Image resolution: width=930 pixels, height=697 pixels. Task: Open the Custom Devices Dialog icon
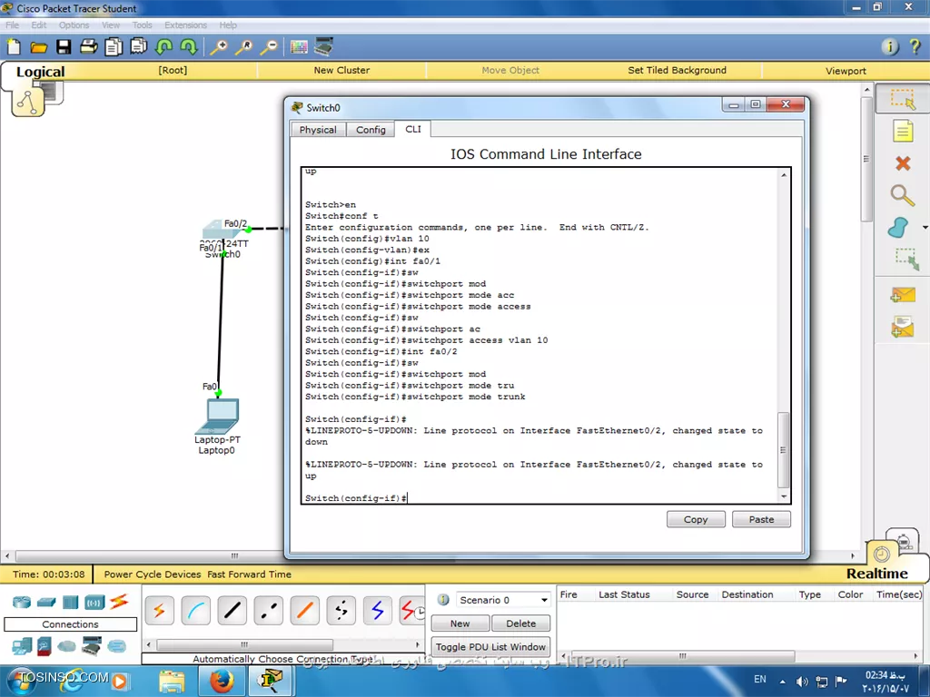click(324, 46)
